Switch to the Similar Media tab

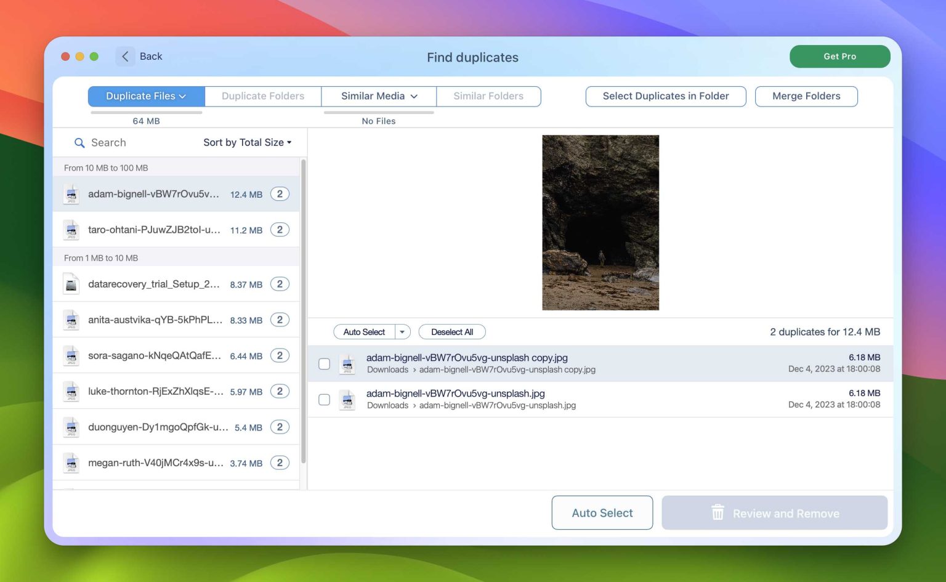pos(378,96)
